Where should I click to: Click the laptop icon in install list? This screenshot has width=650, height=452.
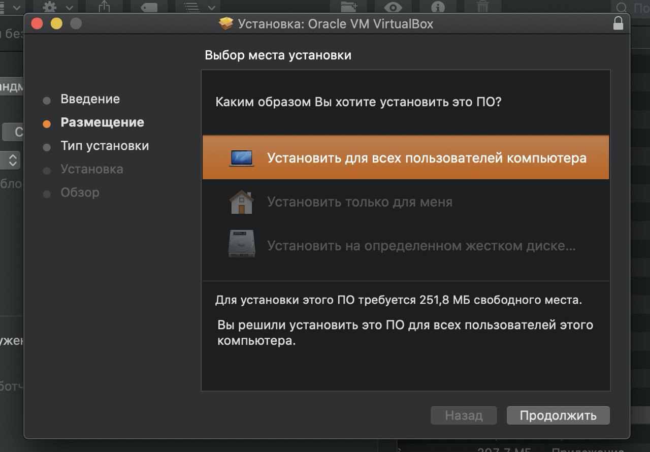(241, 158)
